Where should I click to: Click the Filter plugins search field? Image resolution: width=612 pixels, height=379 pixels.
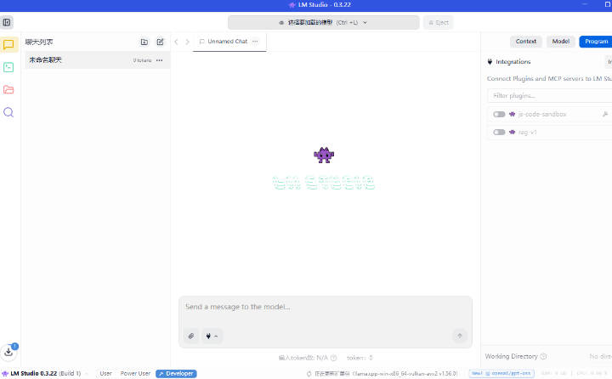tap(548, 96)
